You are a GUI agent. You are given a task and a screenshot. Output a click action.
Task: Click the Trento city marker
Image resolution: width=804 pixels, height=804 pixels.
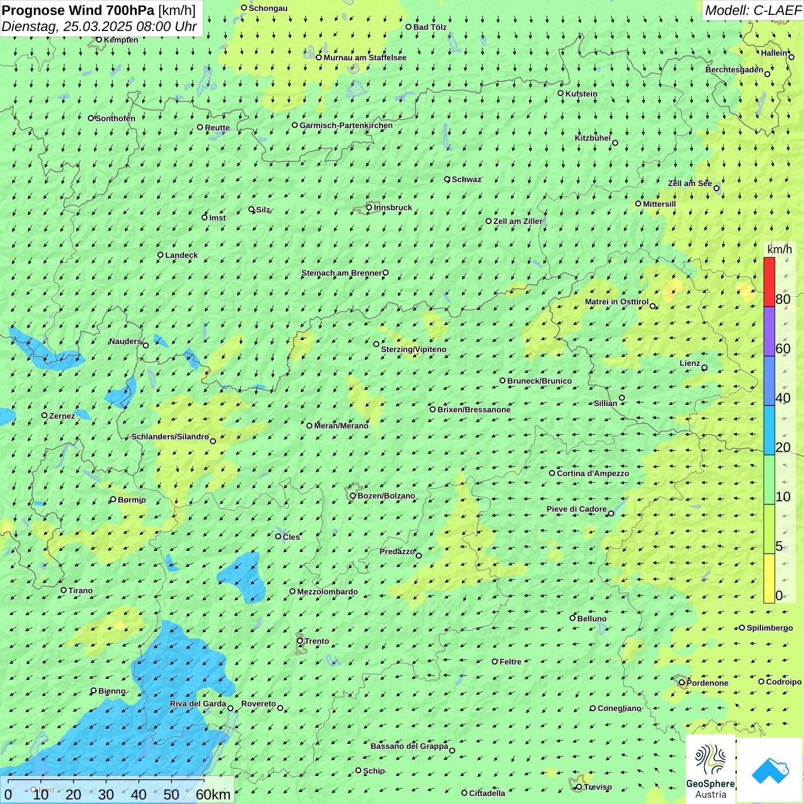[x=300, y=641]
